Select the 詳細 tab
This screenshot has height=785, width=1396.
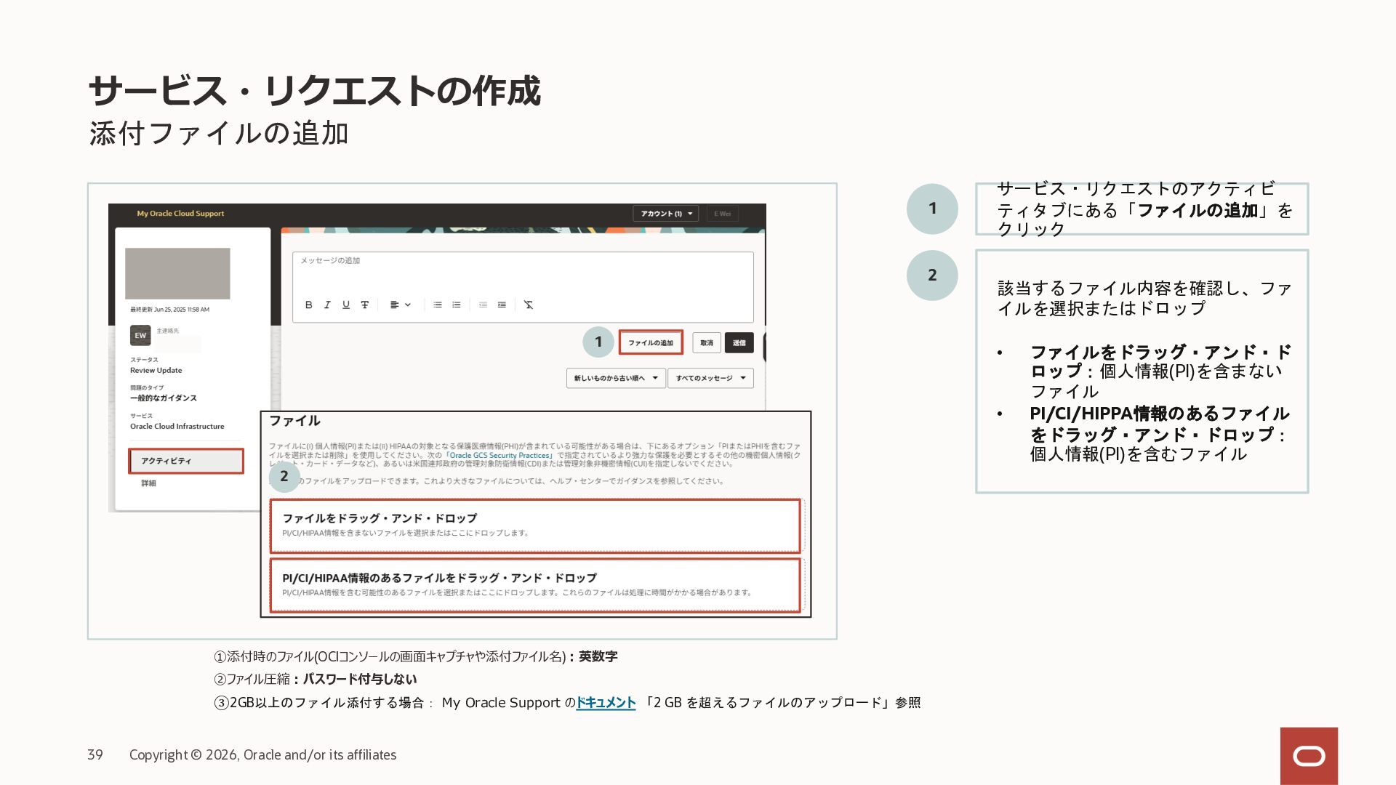click(x=148, y=483)
